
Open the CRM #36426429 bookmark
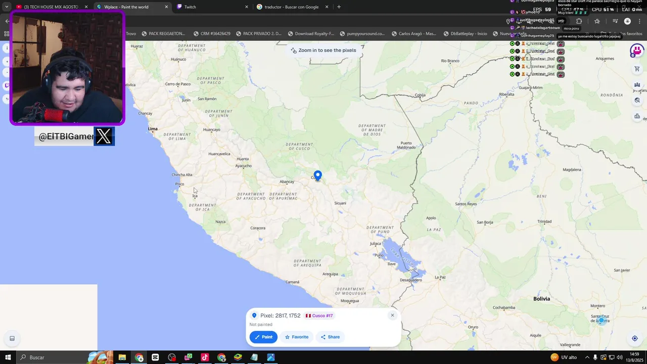pos(212,34)
